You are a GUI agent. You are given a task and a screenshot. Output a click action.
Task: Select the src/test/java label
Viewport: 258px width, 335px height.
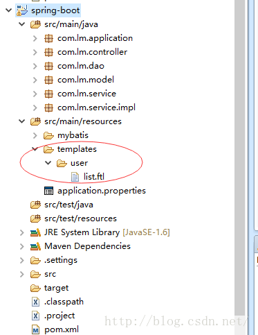[68, 205]
